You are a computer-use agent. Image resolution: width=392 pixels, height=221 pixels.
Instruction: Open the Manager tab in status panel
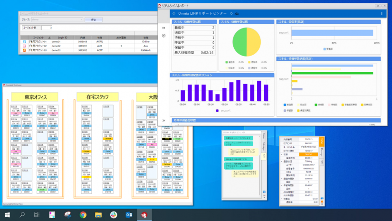(x=322, y=152)
